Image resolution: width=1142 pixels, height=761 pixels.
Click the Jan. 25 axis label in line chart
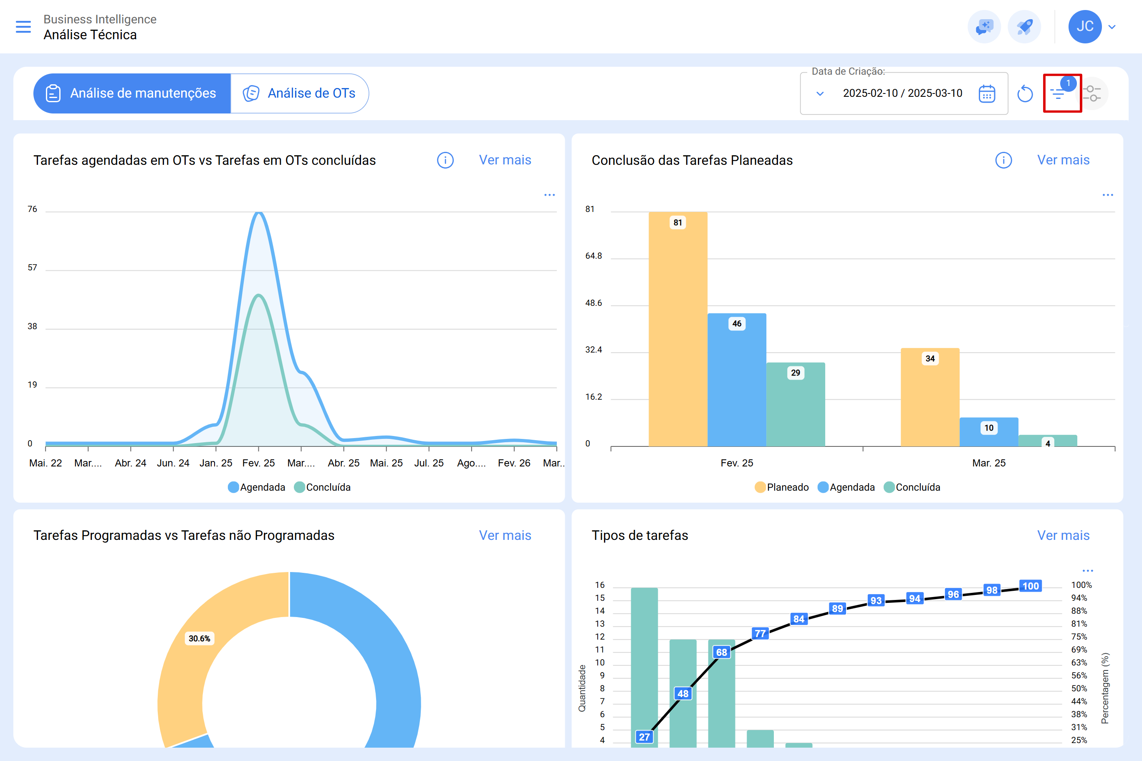215,463
